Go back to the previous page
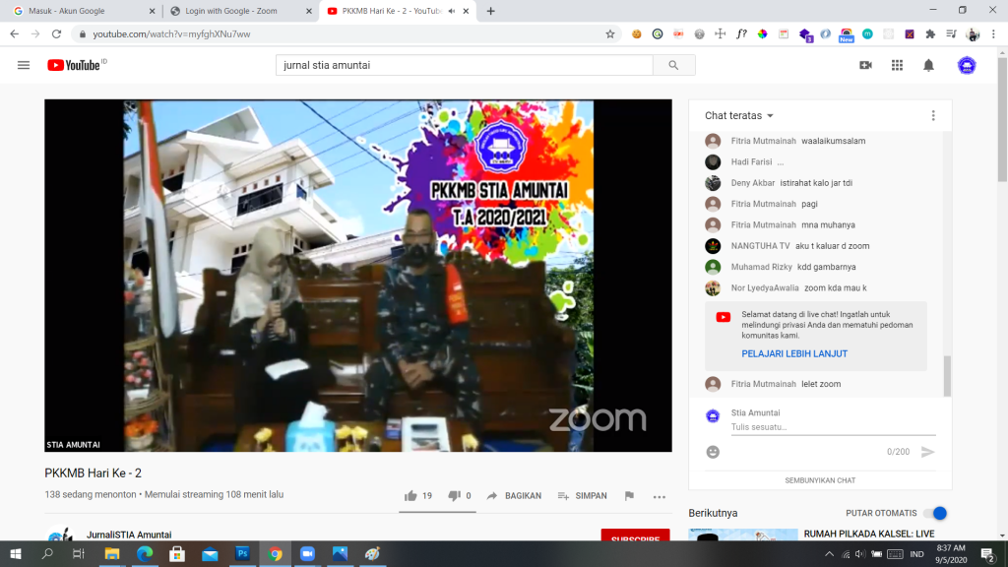The width and height of the screenshot is (1008, 567). pos(14,34)
